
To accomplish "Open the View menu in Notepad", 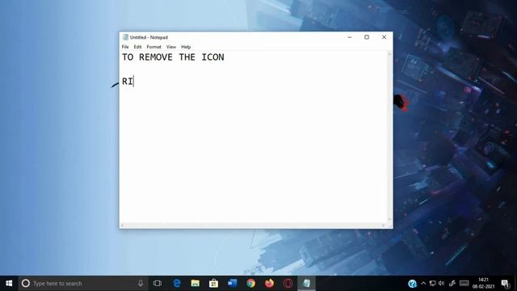I will coord(171,47).
